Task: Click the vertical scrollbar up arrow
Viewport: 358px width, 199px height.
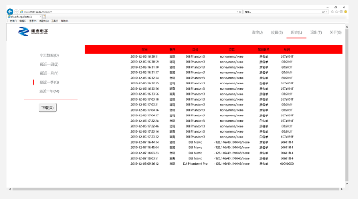Action: 347,27
